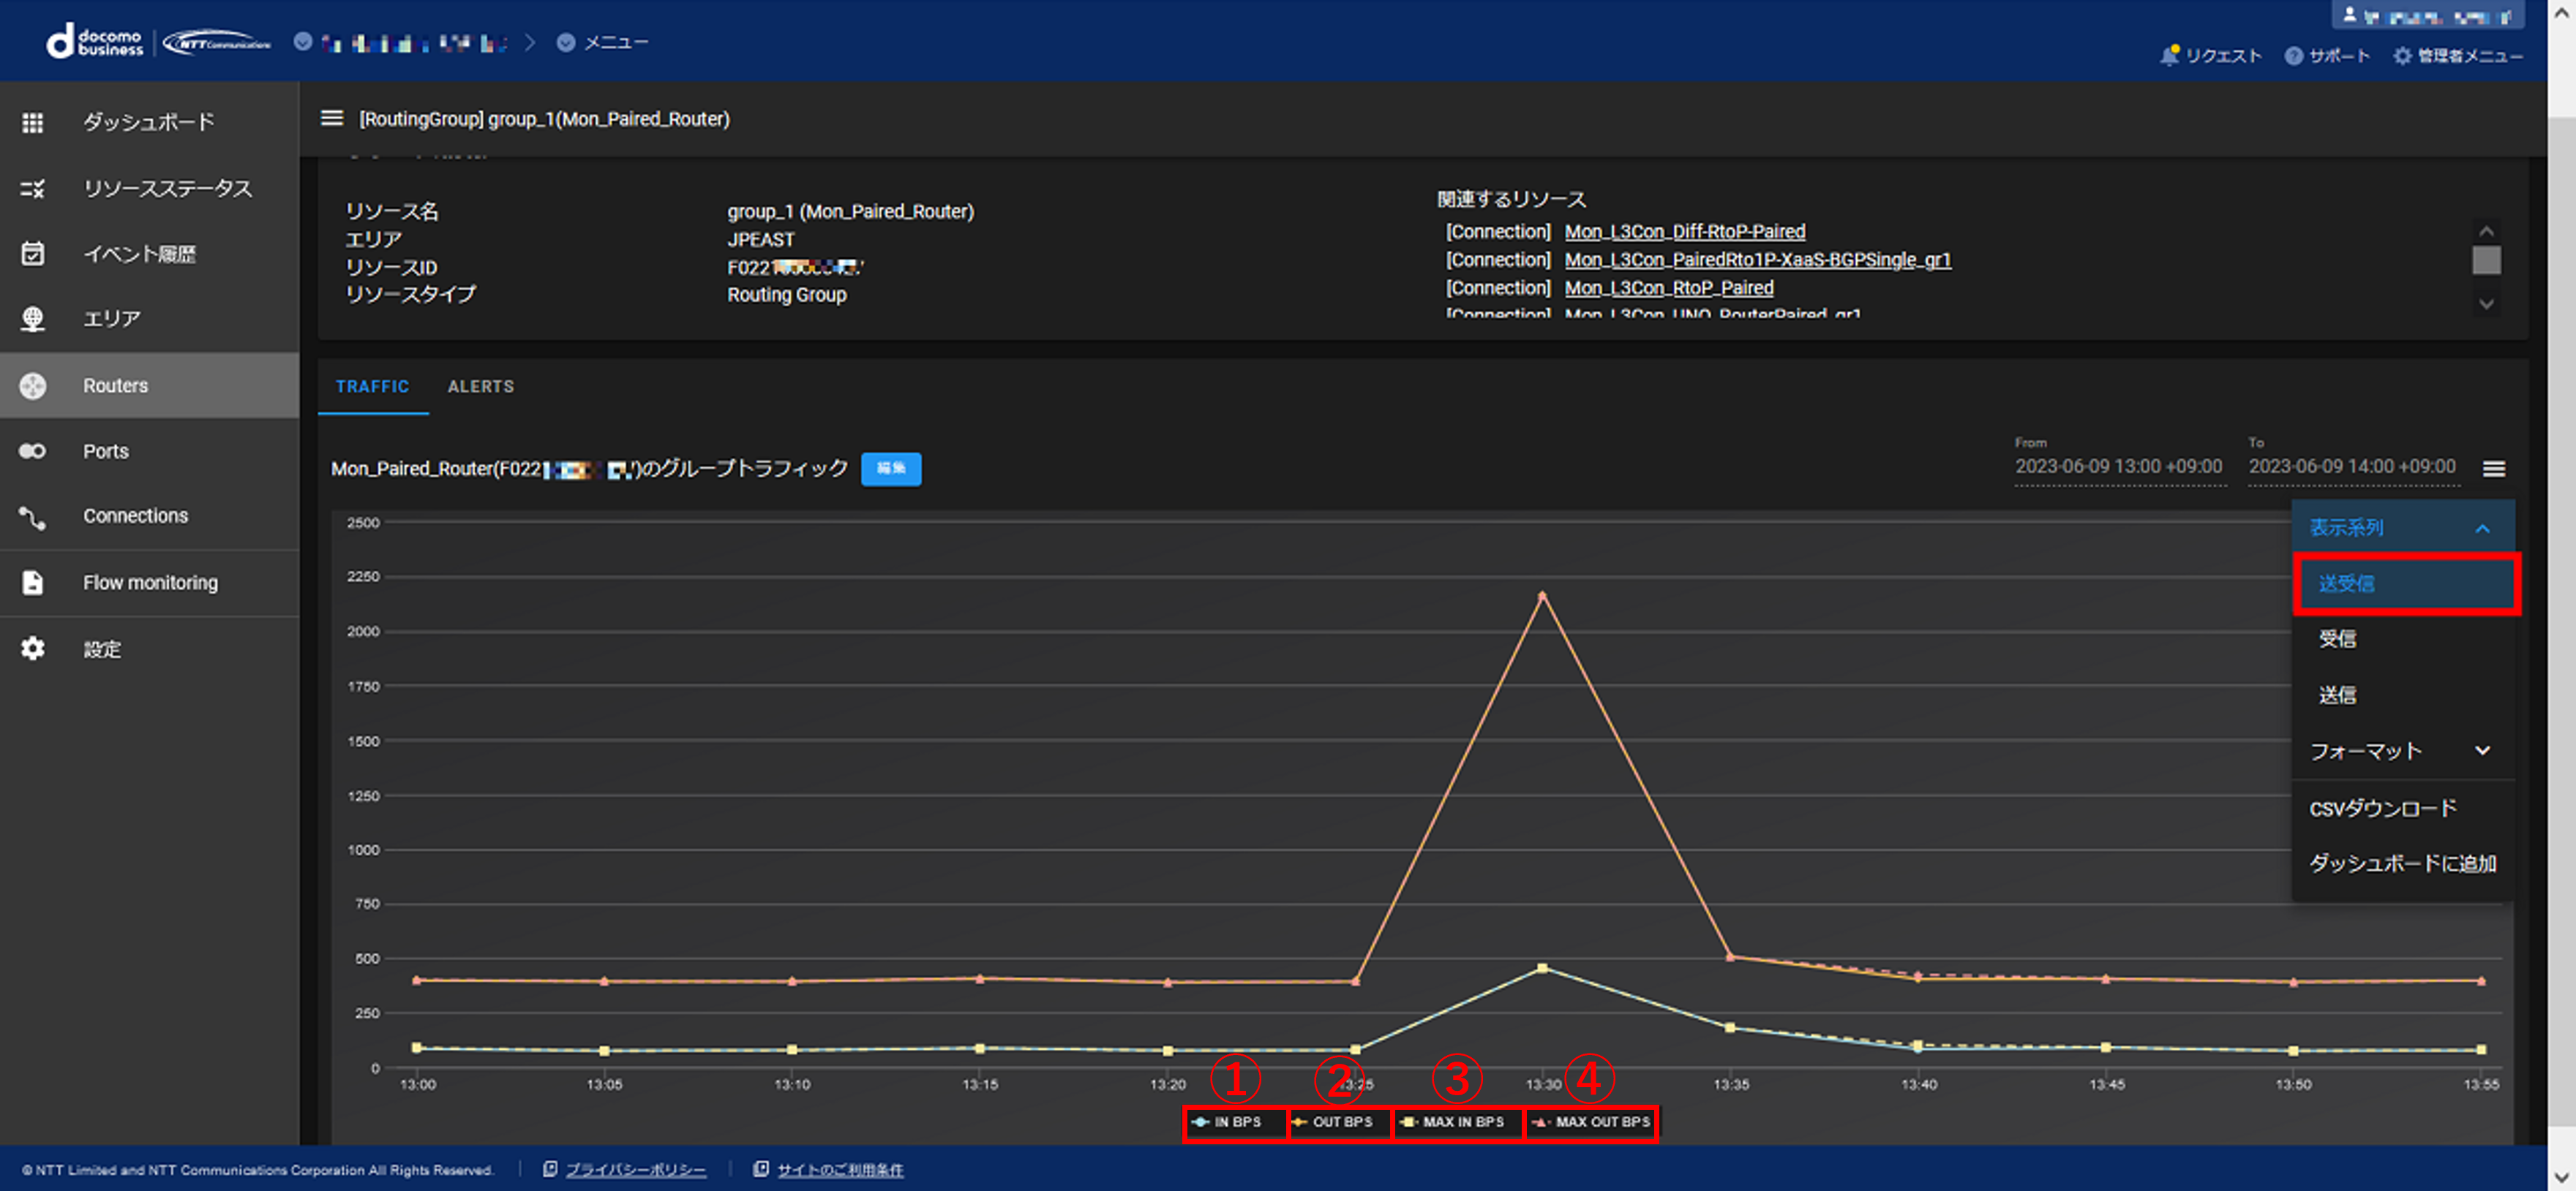This screenshot has height=1191, width=2576.
Task: Choose CSVダウンロード from chart menu
Action: [2402, 809]
